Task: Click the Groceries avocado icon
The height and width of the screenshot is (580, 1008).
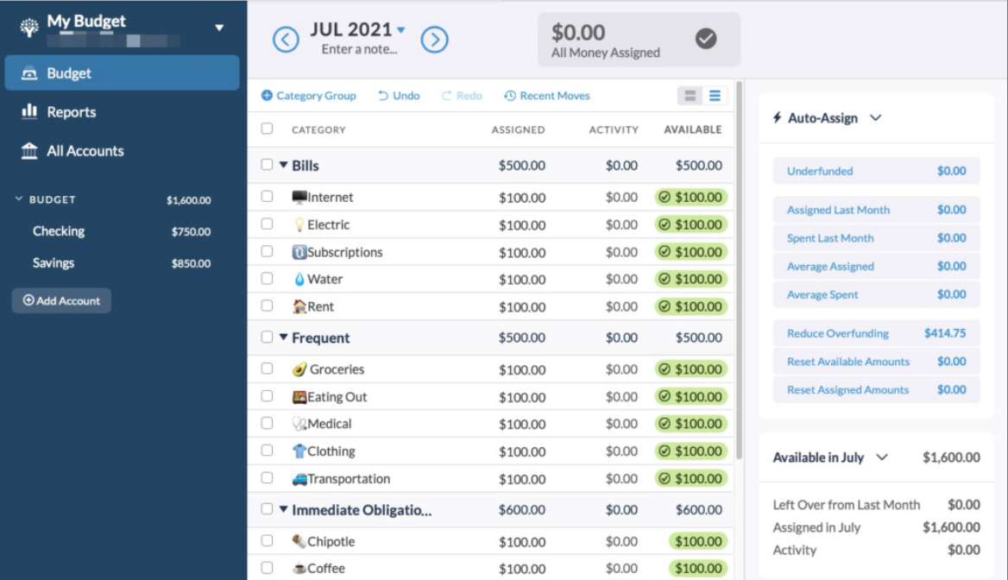Action: [x=299, y=369]
